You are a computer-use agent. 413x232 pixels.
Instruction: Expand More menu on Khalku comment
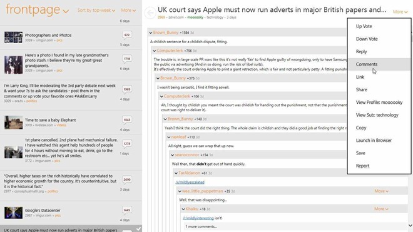point(381,209)
